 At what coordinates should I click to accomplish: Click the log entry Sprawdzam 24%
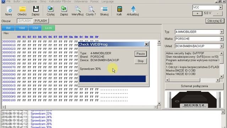[x=41, y=117]
